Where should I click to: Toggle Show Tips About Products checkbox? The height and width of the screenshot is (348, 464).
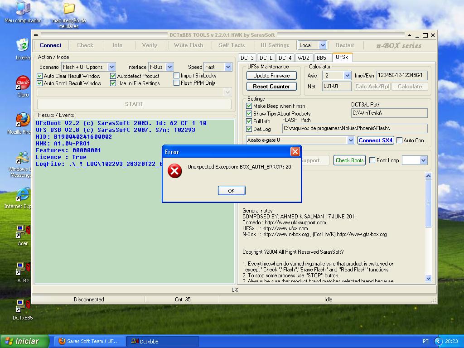pos(249,114)
